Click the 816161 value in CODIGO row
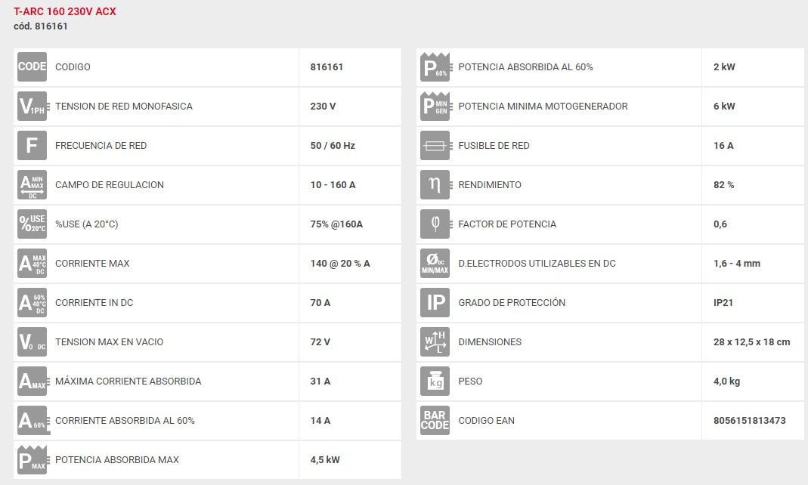 coord(327,67)
